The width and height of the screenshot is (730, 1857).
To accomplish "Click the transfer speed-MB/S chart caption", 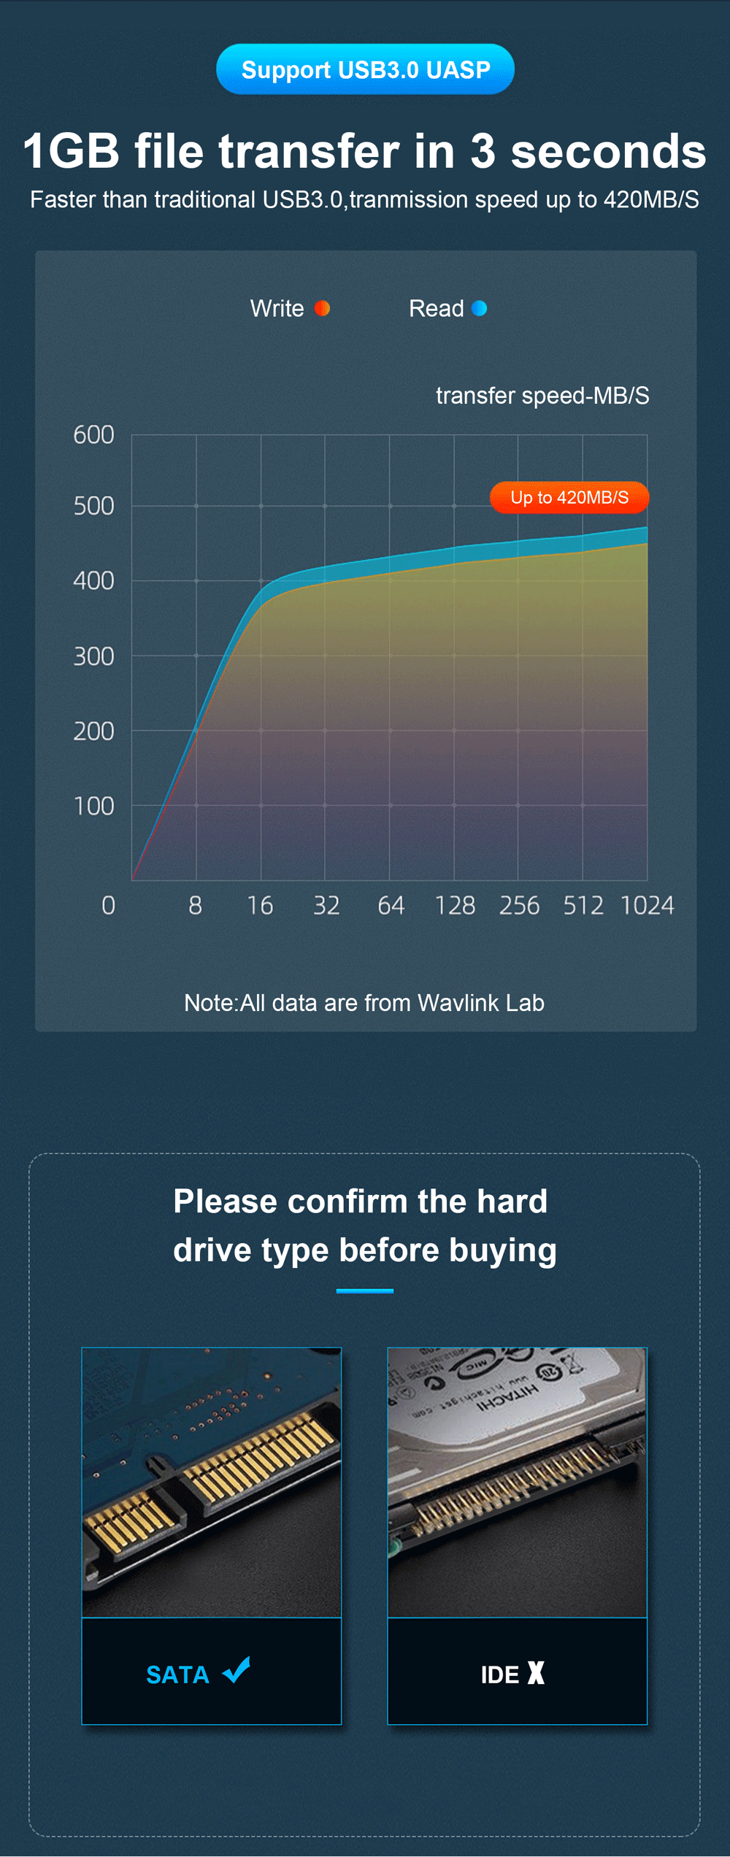I will (x=542, y=396).
